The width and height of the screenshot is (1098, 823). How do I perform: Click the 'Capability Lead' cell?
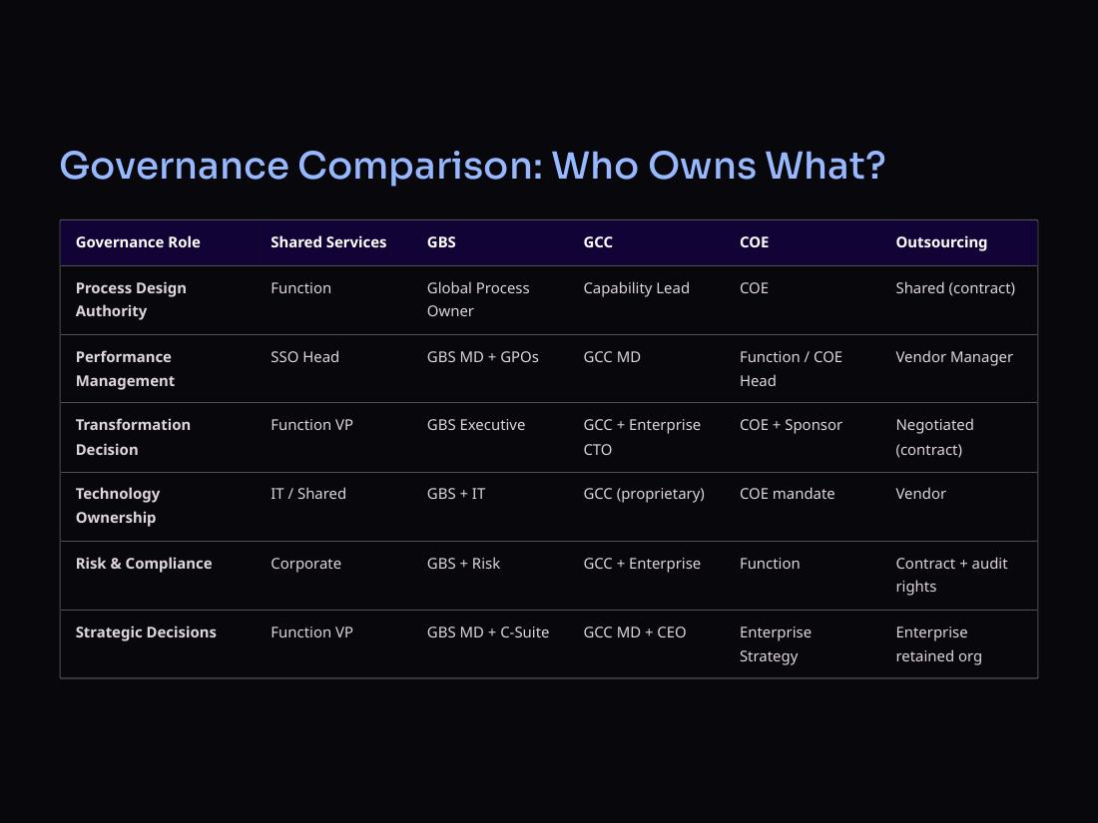(x=637, y=288)
